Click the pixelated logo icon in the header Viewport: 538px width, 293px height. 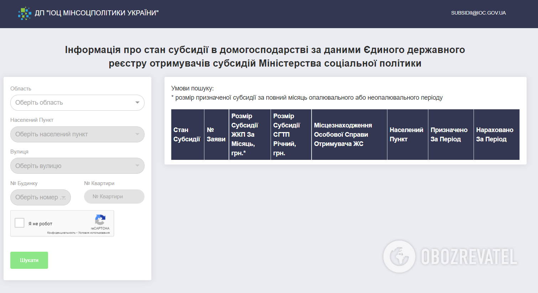click(25, 13)
